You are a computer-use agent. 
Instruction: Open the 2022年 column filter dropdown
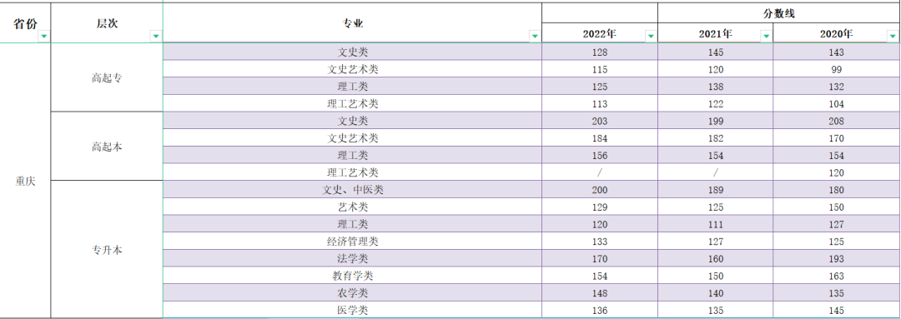[x=651, y=37]
